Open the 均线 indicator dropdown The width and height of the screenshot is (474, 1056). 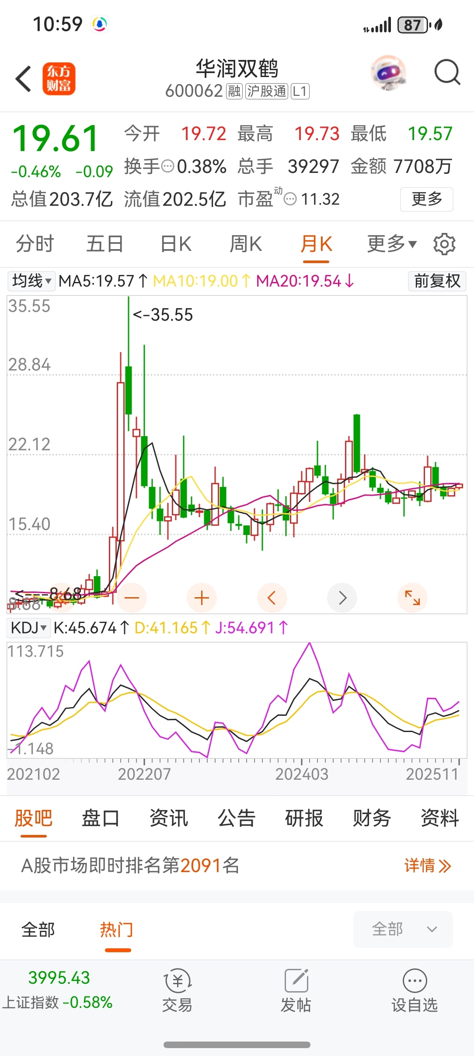point(31,281)
